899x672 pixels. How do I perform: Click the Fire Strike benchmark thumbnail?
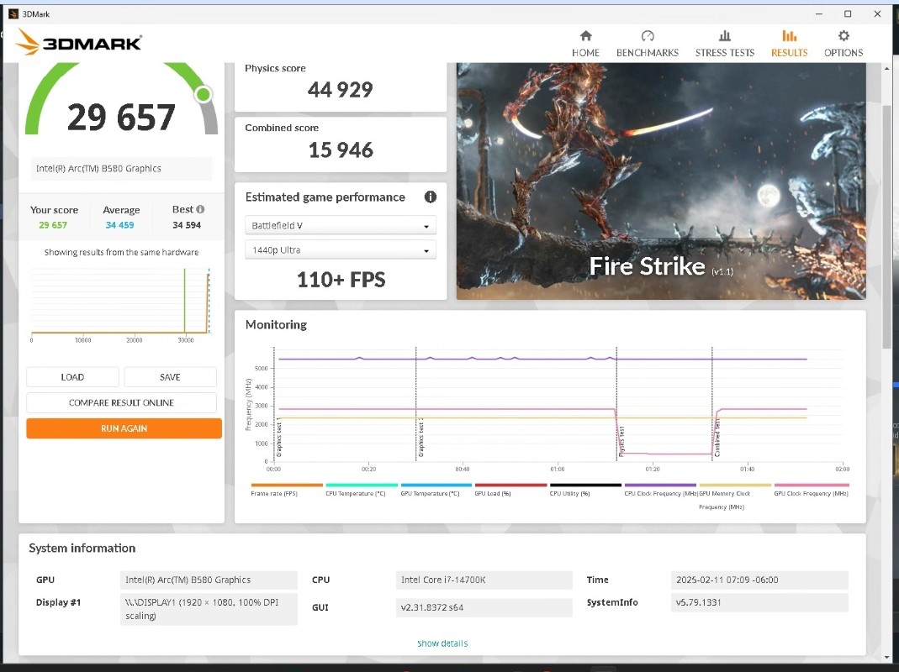click(660, 181)
